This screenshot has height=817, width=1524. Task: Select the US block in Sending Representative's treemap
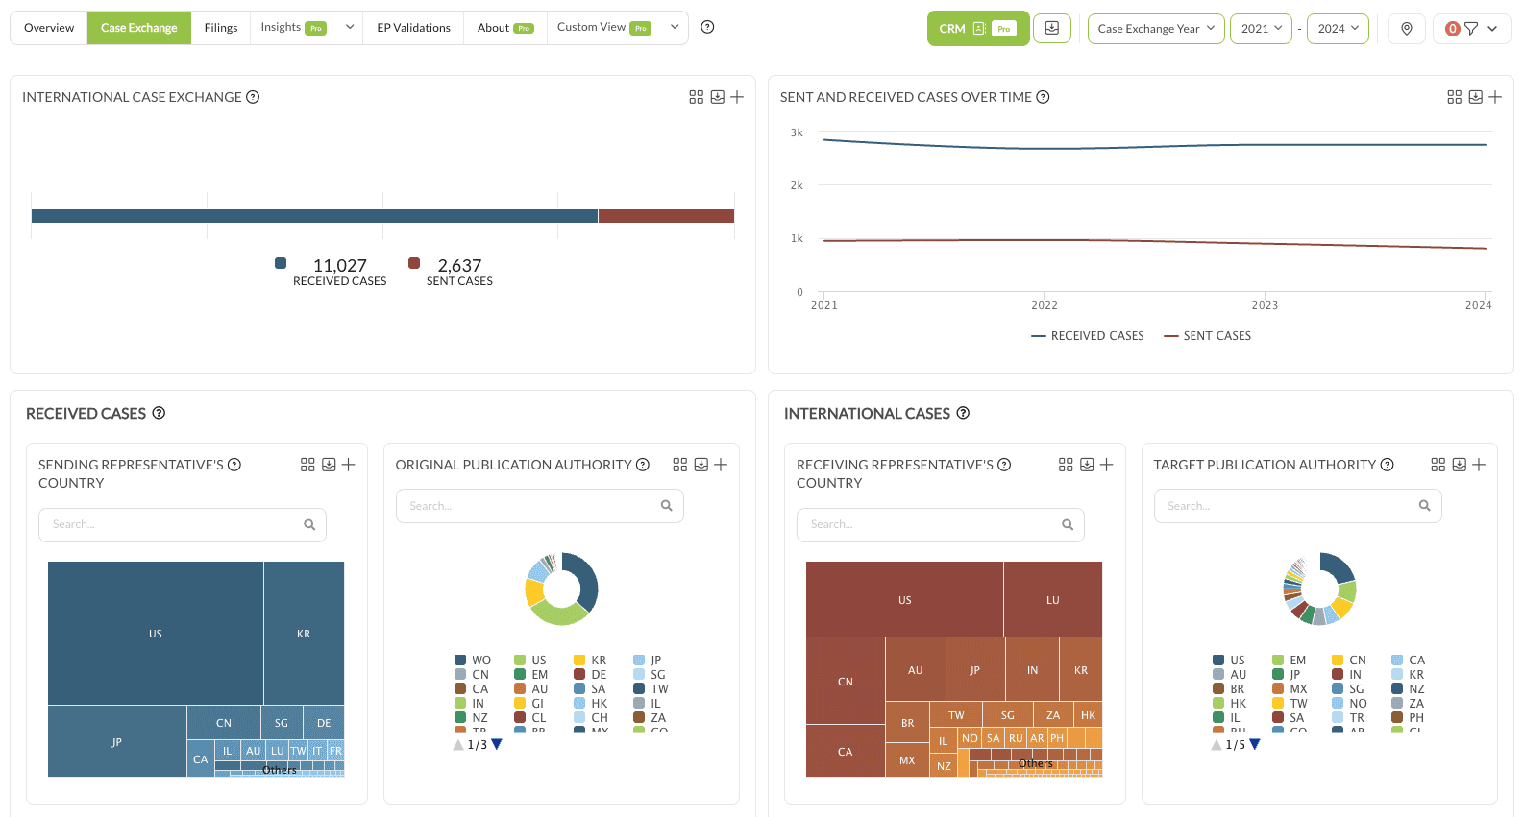click(156, 634)
